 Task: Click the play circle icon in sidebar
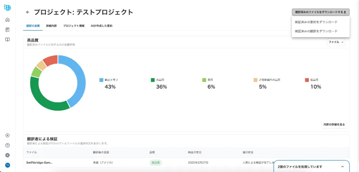pos(7,135)
